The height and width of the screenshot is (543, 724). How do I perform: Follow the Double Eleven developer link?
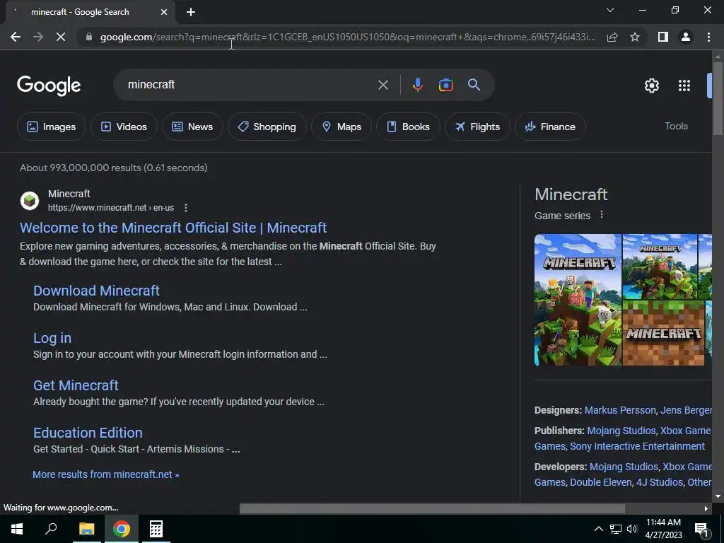pos(600,482)
